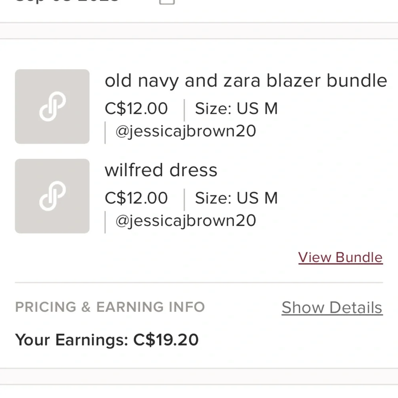Tap the Poshmark logo on the blazer bundle item
Viewport: 398px width, 398px height.
(53, 106)
